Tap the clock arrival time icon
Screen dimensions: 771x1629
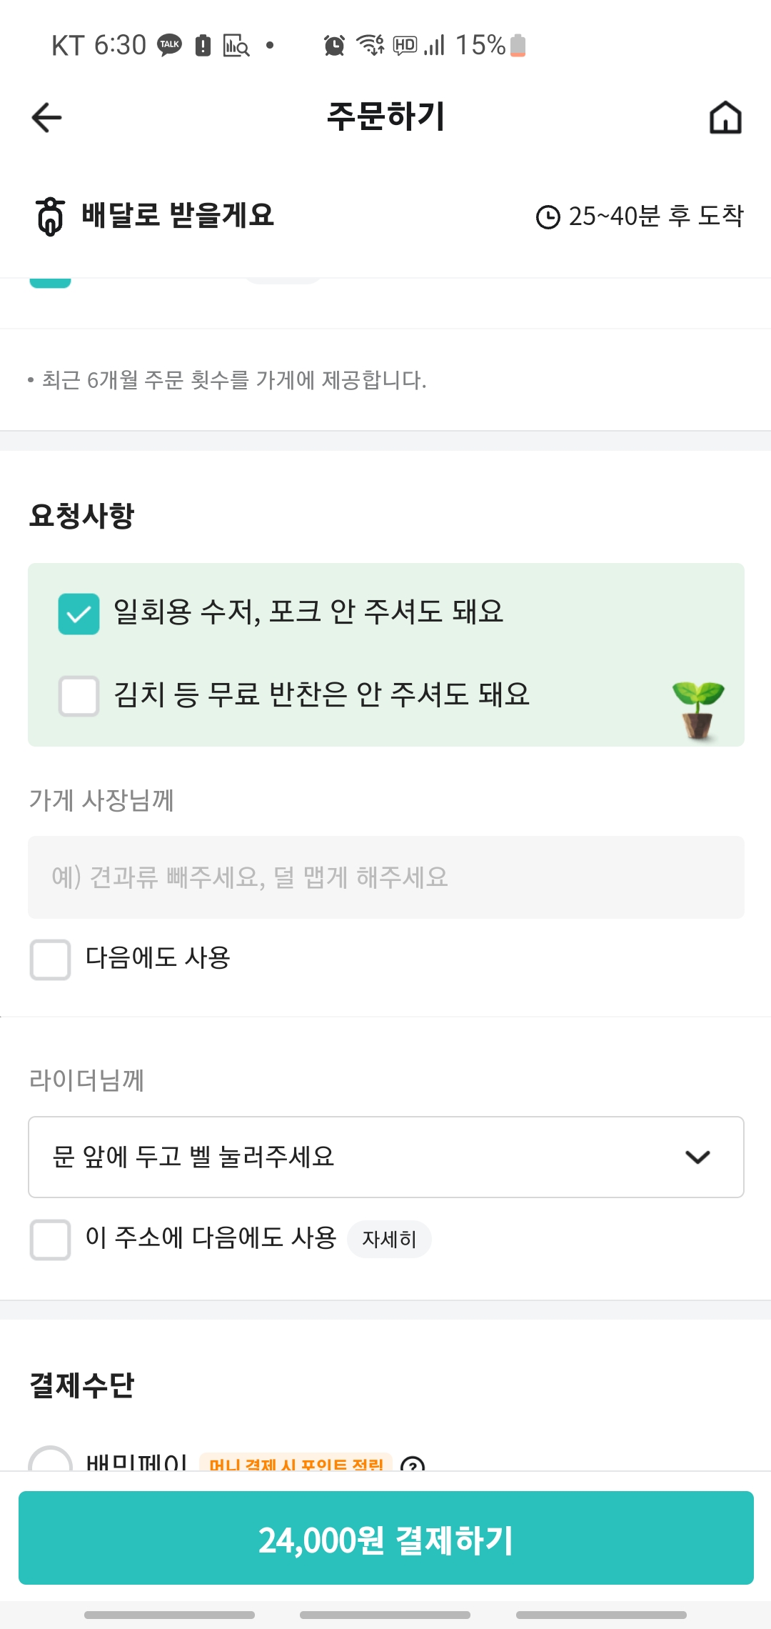548,216
